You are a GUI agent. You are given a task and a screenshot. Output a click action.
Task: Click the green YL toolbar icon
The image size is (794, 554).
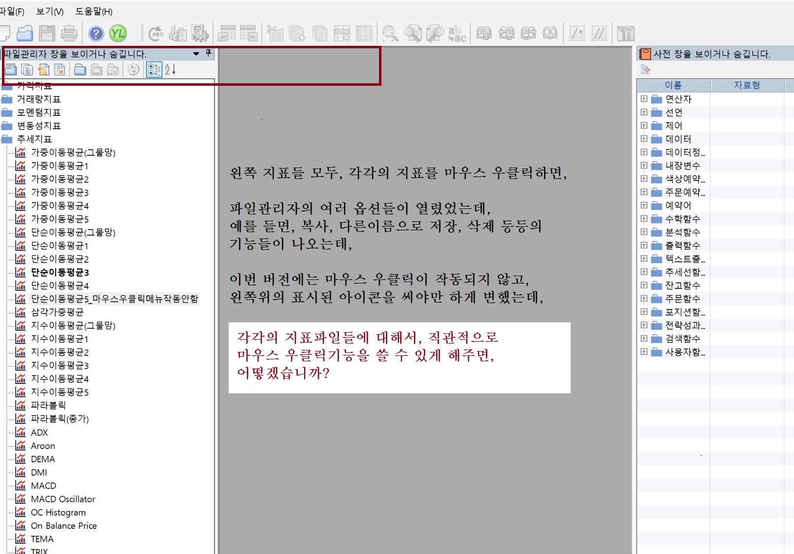tap(118, 34)
